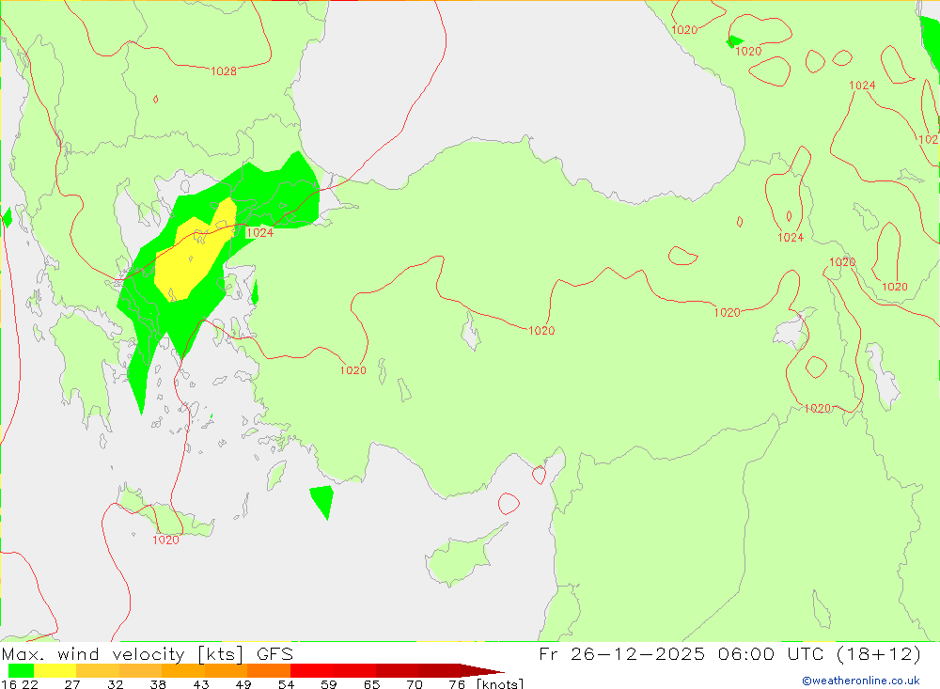Viewport: 940px width, 689px height.
Task: Select the dark red 65-70 knots swatch
Action: click(397, 670)
